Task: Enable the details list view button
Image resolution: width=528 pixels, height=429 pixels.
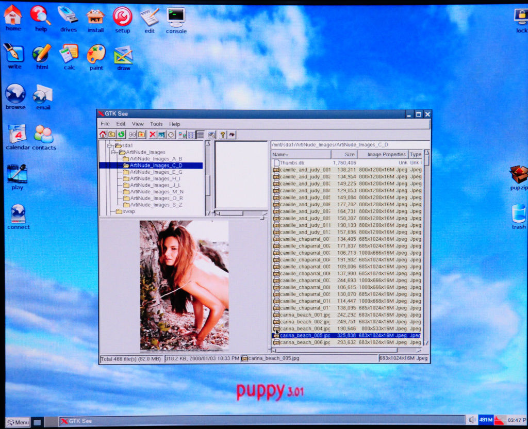Action: pos(200,135)
